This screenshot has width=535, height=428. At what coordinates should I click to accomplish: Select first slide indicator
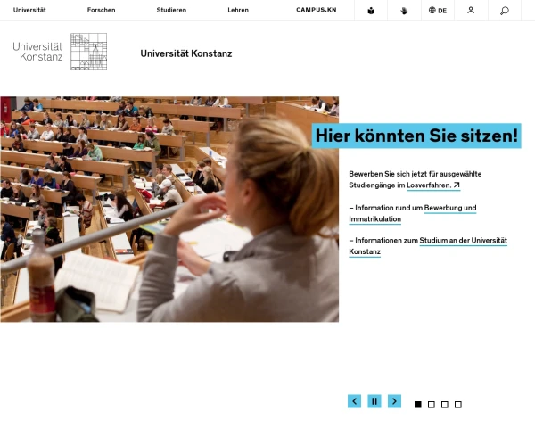tap(417, 405)
